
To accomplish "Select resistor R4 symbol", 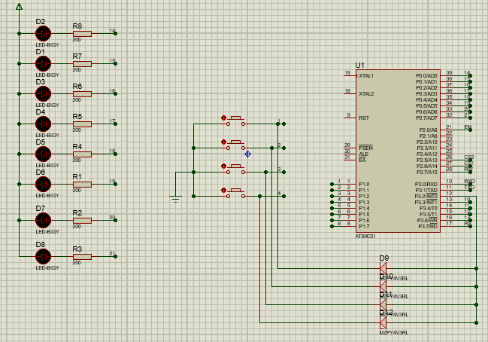I will tap(82, 154).
